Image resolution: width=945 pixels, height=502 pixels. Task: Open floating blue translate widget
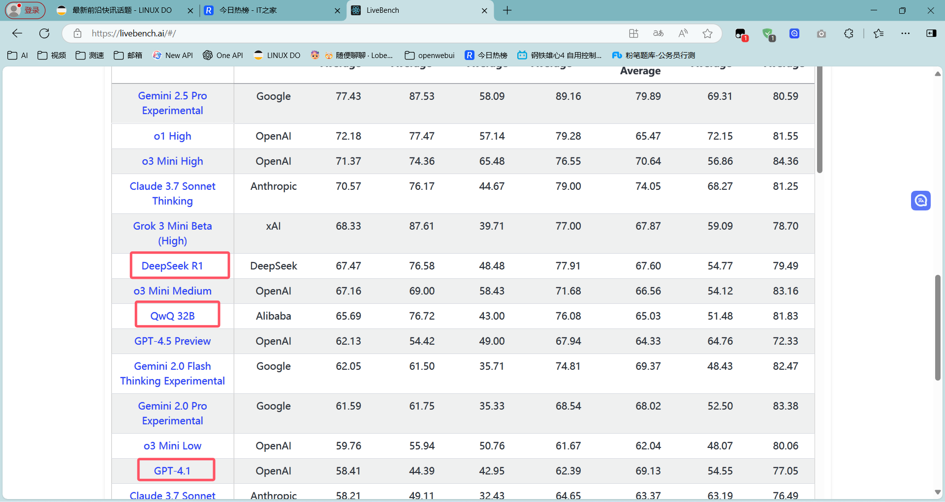coord(920,201)
